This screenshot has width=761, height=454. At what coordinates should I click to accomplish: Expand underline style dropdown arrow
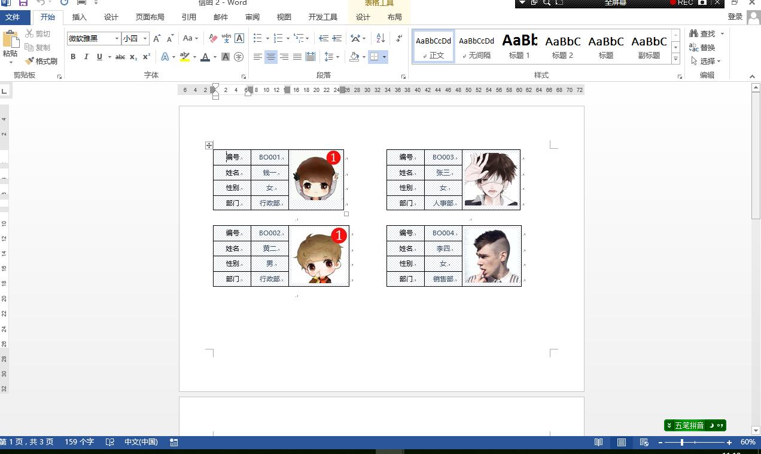pyautogui.click(x=109, y=57)
